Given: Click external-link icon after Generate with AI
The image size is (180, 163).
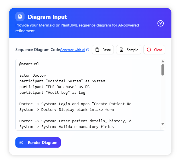Looking at the screenshot, I should (x=88, y=50).
